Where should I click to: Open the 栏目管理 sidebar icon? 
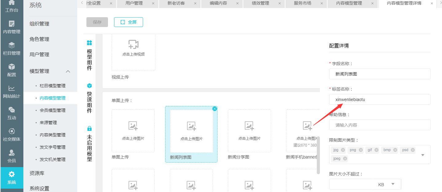pyautogui.click(x=12, y=45)
